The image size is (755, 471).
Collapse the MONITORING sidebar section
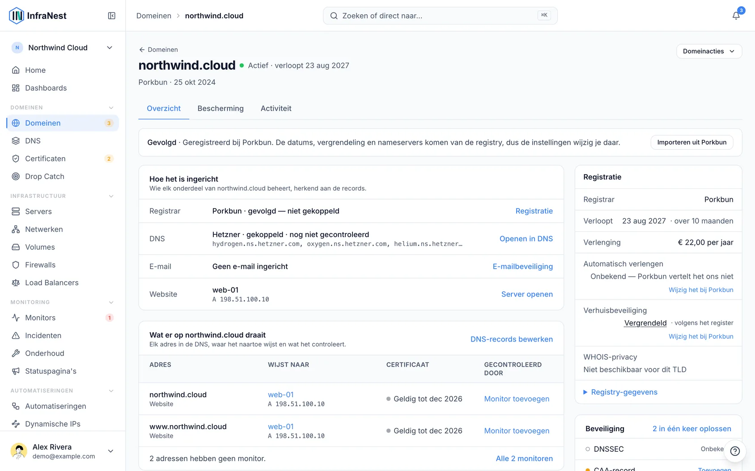pos(111,302)
